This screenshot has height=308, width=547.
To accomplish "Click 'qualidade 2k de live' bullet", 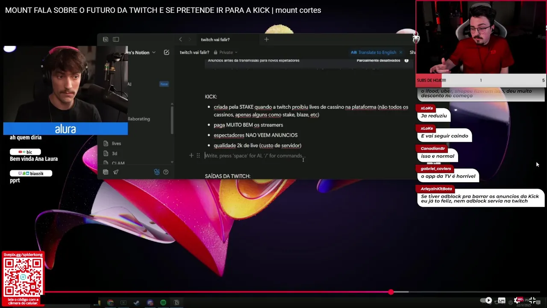I will (x=257, y=145).
